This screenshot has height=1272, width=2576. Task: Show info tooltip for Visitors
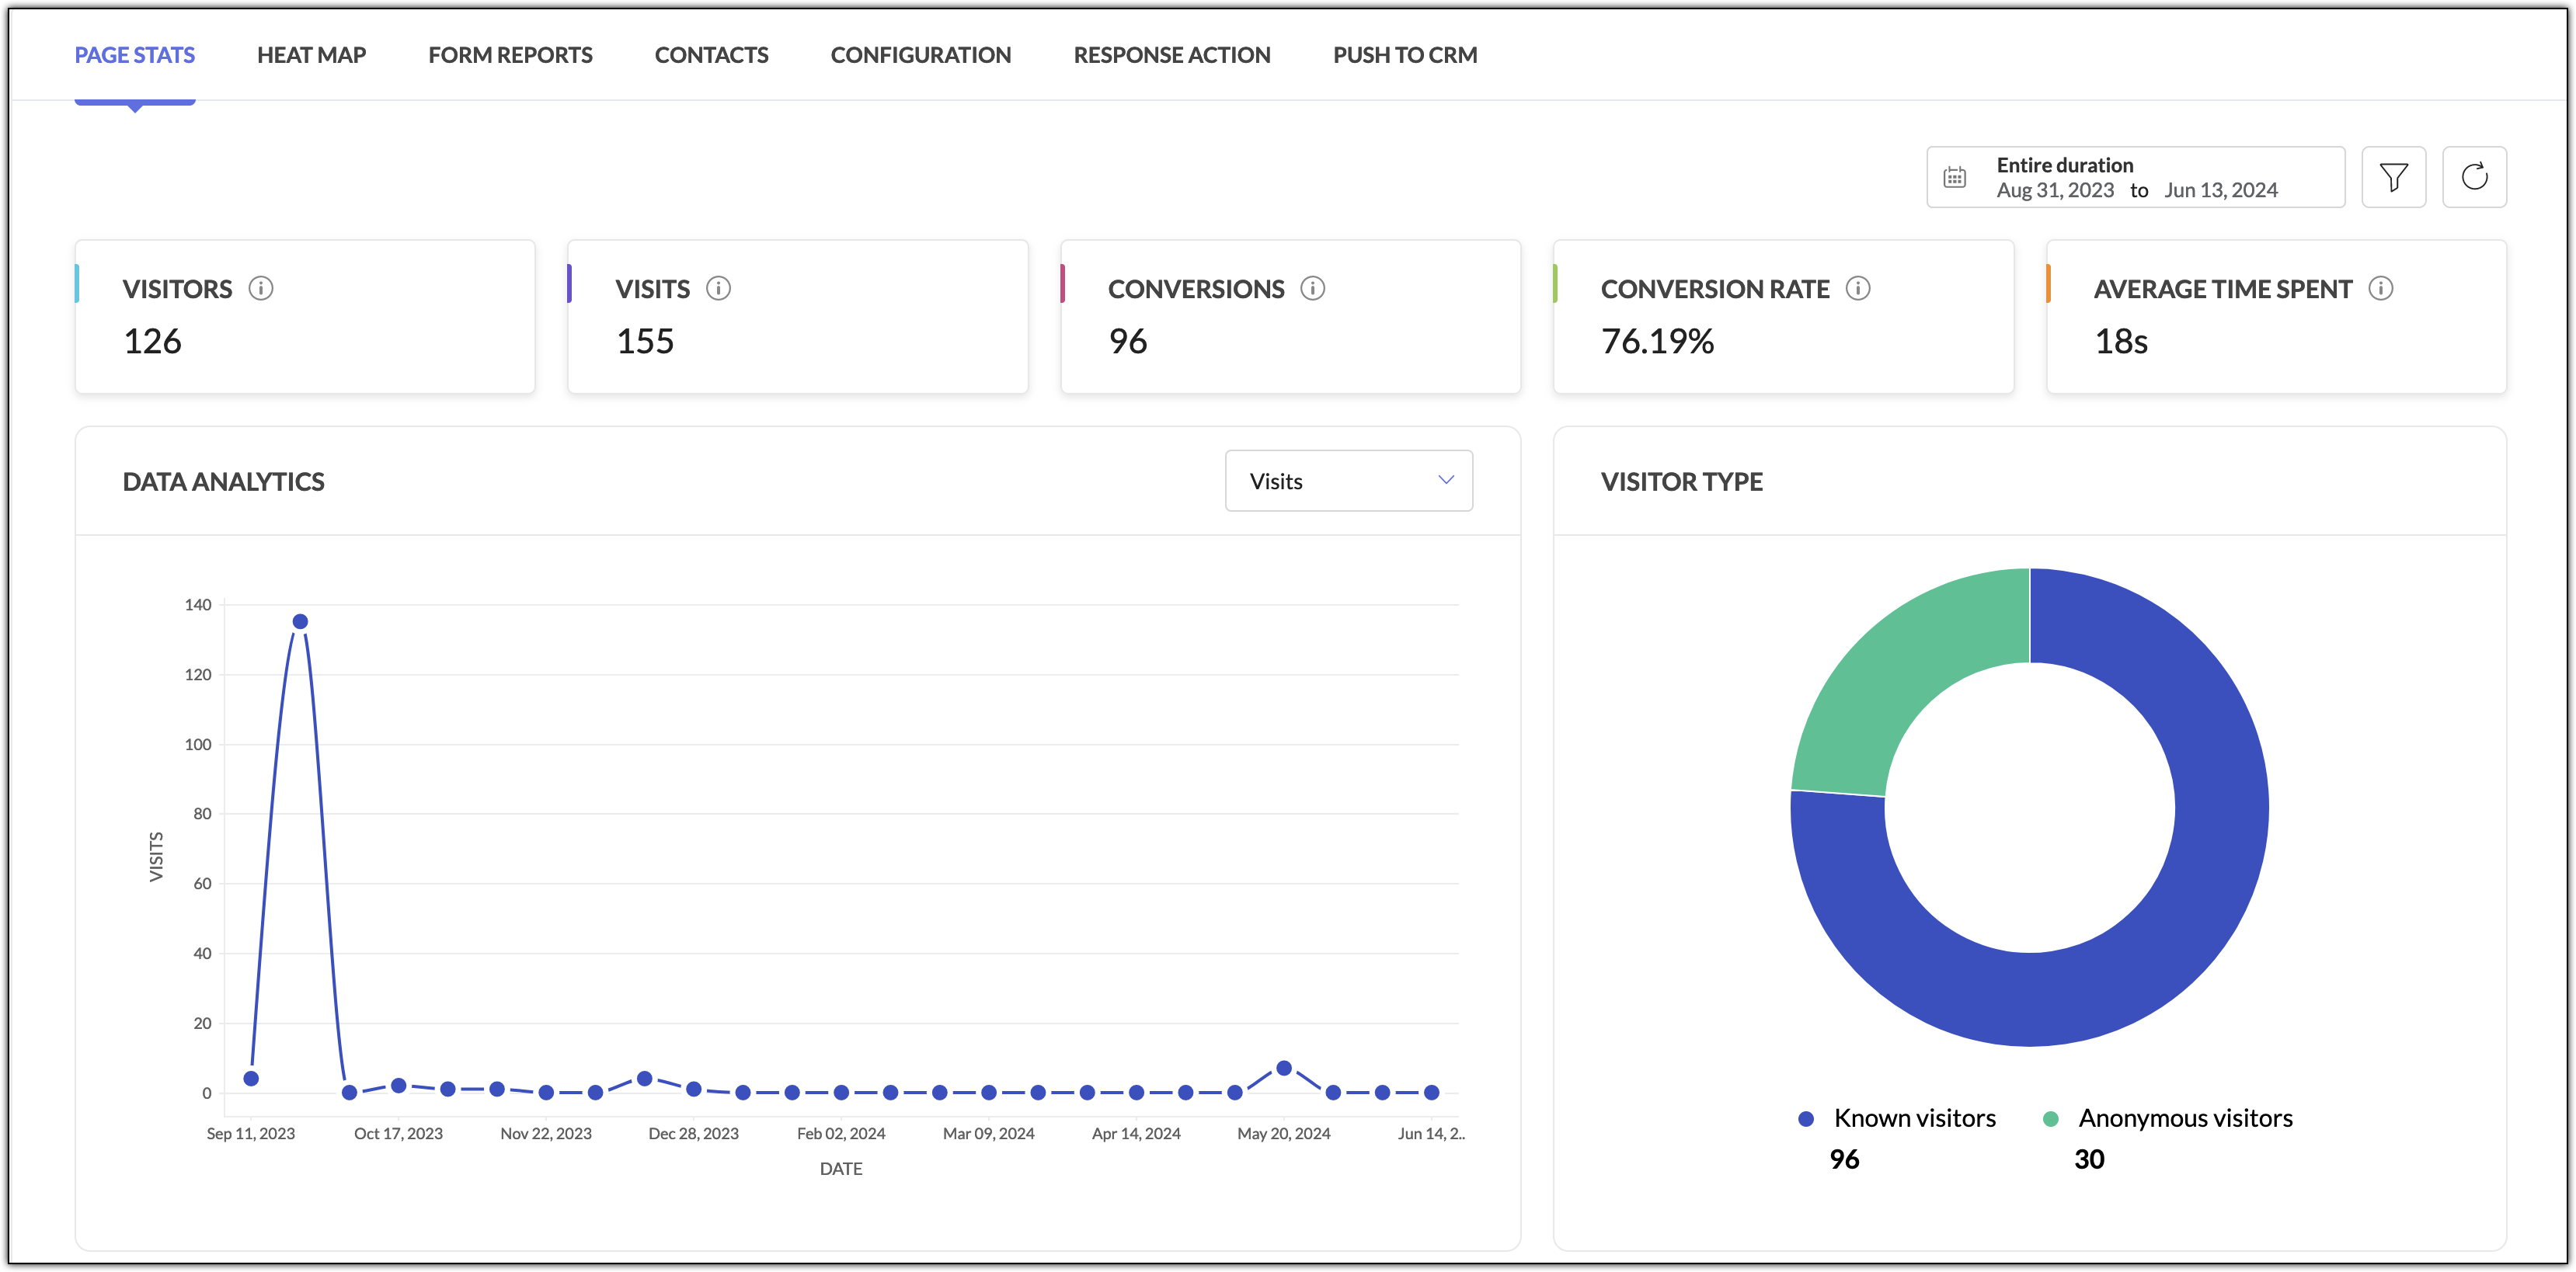261,288
